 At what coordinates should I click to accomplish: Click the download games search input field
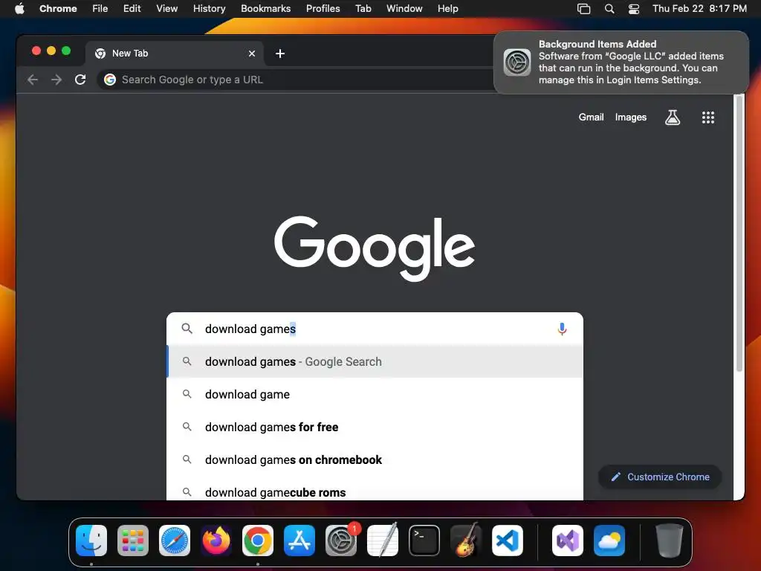coord(375,329)
